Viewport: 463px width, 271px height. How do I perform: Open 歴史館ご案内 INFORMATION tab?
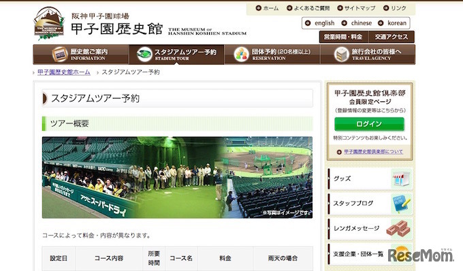(x=81, y=54)
